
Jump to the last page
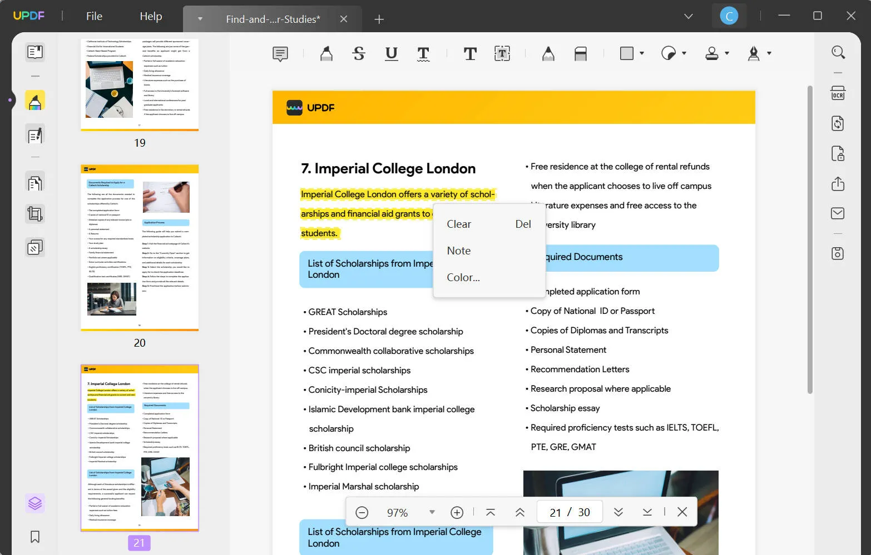[647, 512]
